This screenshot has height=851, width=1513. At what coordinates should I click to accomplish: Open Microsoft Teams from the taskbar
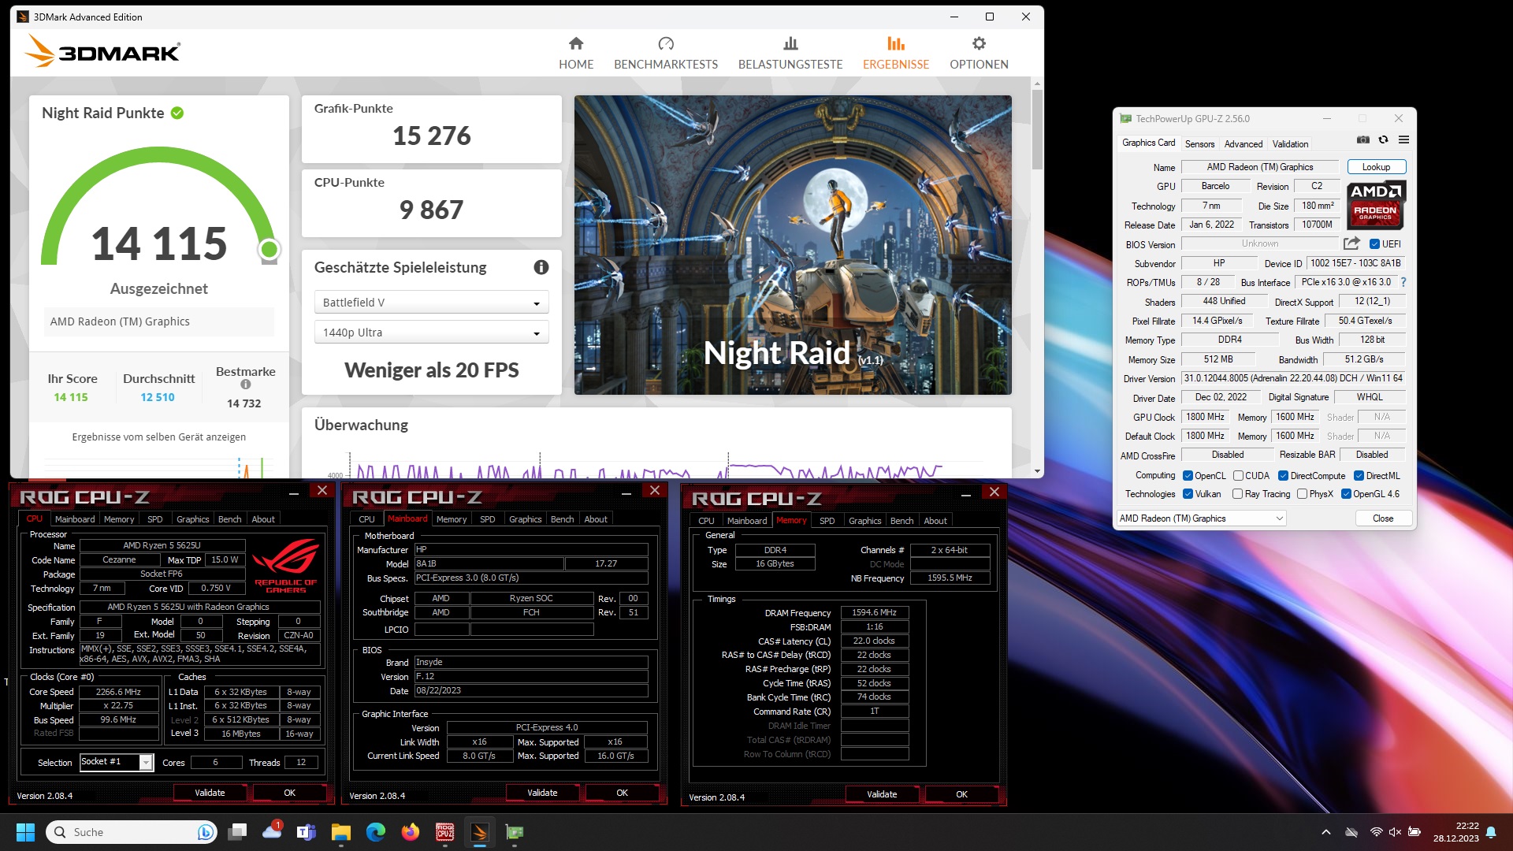306,832
